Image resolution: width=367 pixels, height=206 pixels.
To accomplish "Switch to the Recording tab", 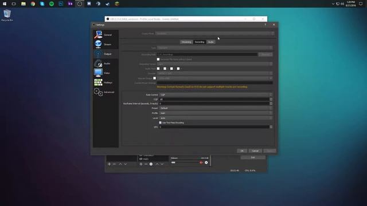I will click(200, 42).
